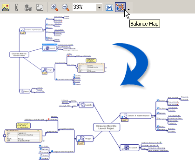Select the Images topic in the balanced map
This screenshot has height=168, width=195.
coord(85,139)
